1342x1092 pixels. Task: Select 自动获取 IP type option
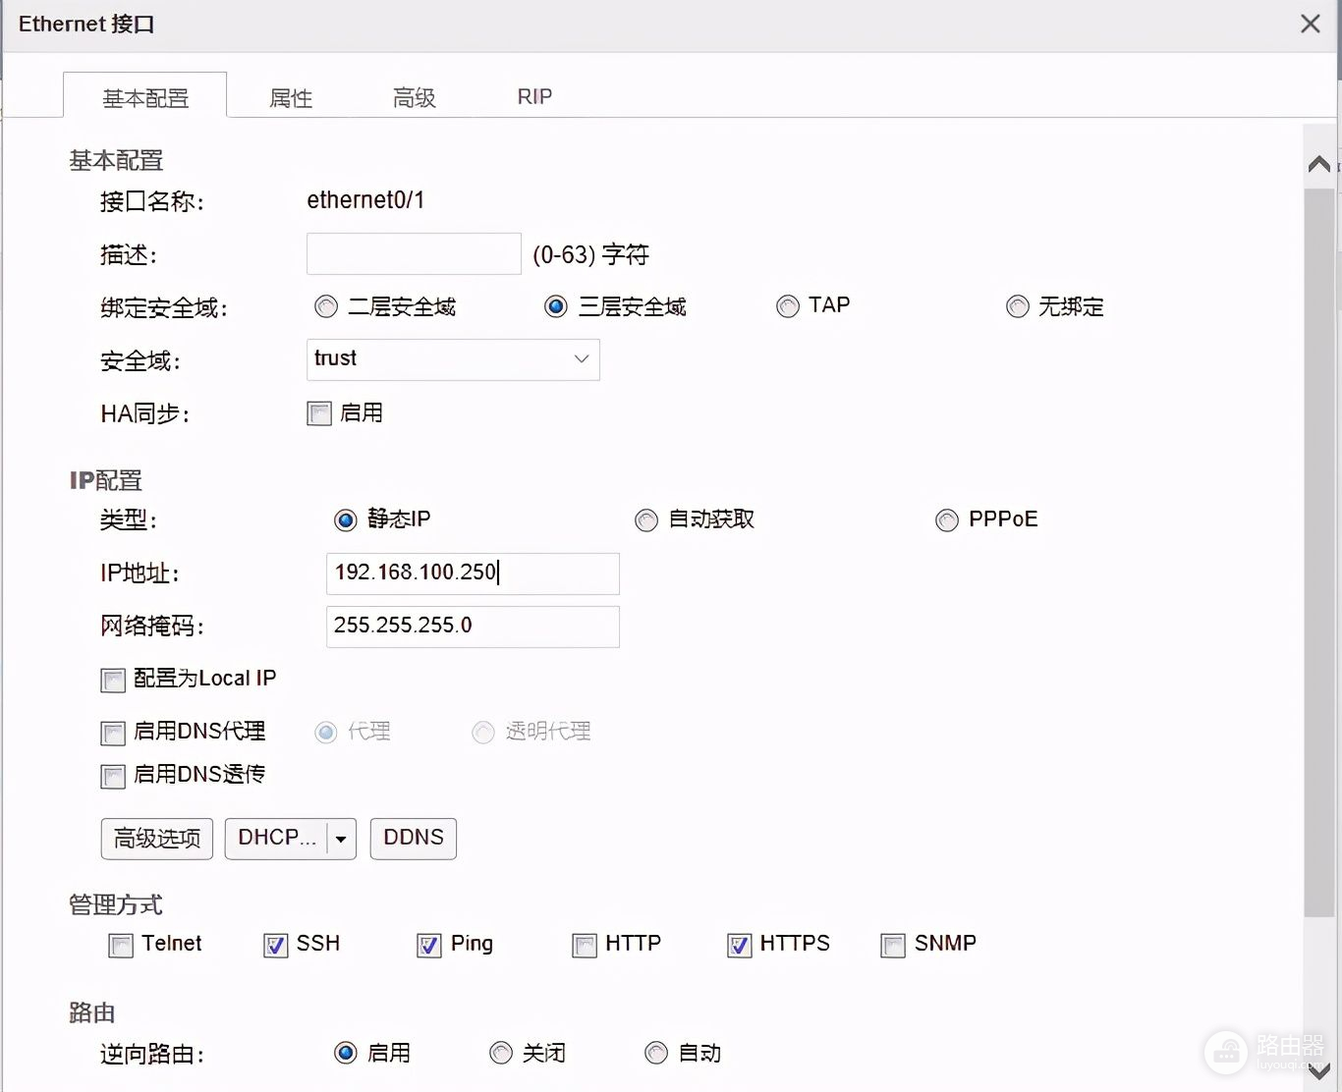click(x=646, y=520)
